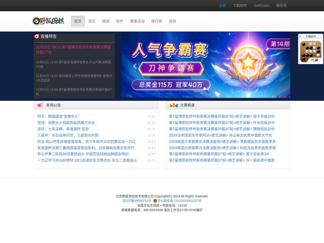The height and width of the screenshot is (243, 324).
Task: Select the 首页 tab
Action: (x=78, y=21)
